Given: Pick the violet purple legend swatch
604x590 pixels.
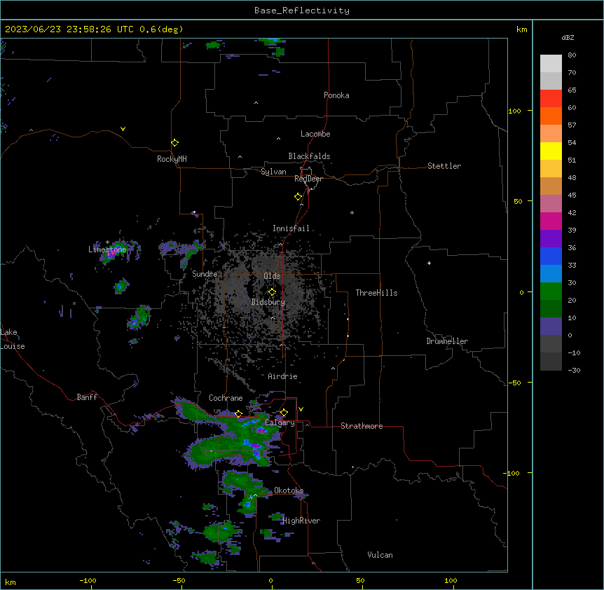Looking at the screenshot, I should [551, 239].
